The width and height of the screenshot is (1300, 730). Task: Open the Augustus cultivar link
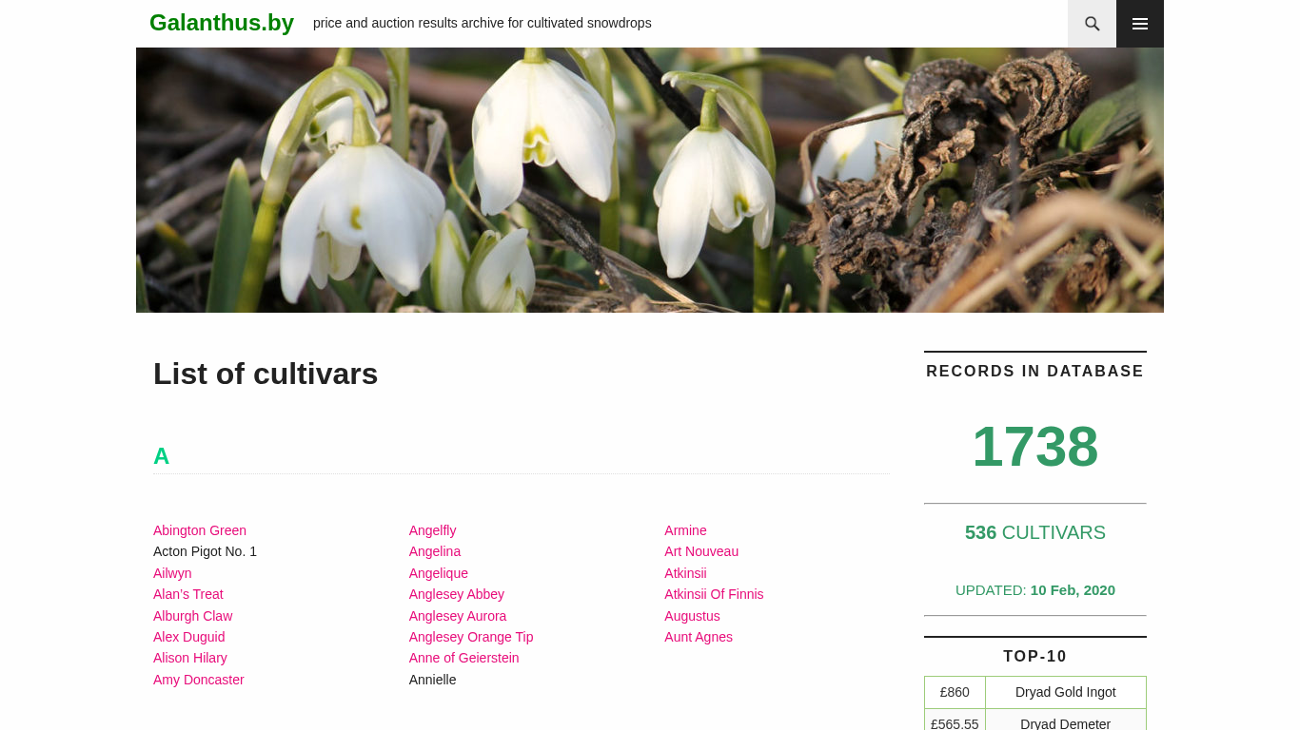click(693, 616)
